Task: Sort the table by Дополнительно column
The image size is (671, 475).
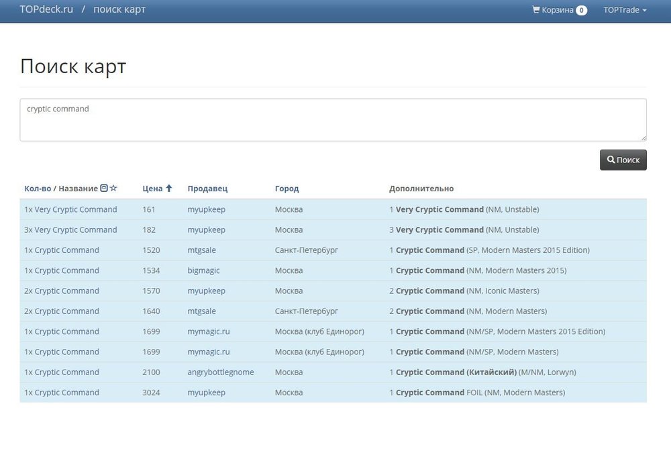Action: coord(421,189)
